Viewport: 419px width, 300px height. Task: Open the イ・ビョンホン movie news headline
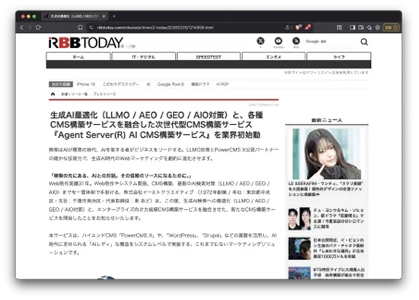point(338,248)
